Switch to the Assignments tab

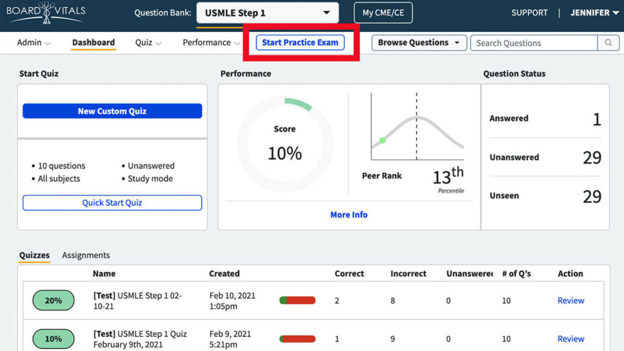86,255
